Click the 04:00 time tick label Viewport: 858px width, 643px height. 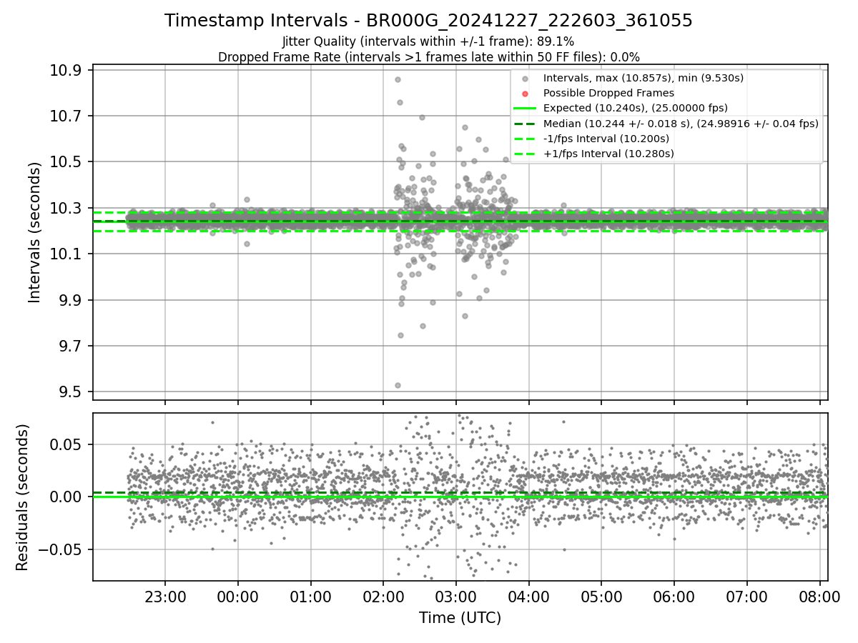[528, 596]
